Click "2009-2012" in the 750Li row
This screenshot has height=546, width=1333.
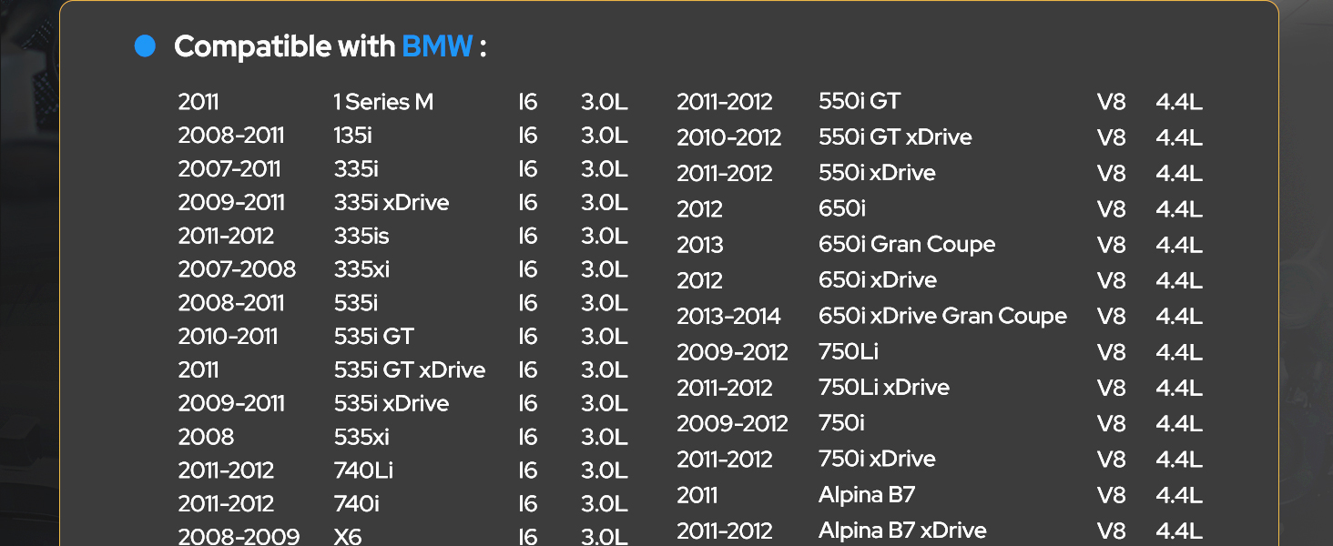point(732,351)
